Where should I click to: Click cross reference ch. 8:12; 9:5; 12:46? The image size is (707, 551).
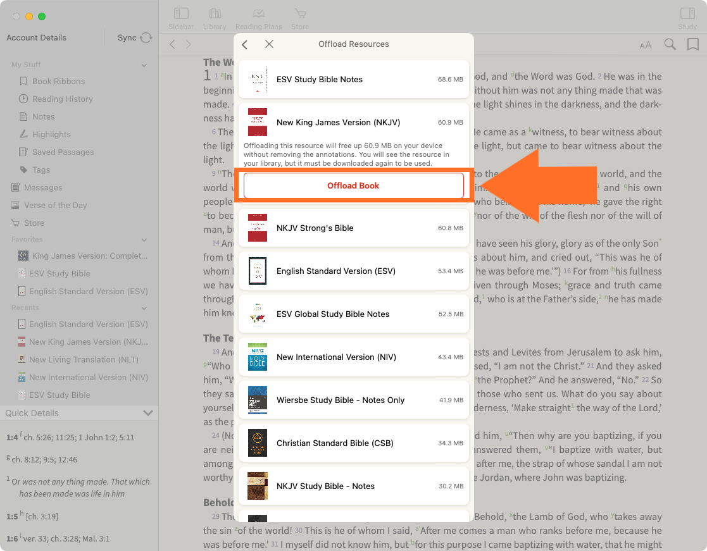(x=44, y=459)
